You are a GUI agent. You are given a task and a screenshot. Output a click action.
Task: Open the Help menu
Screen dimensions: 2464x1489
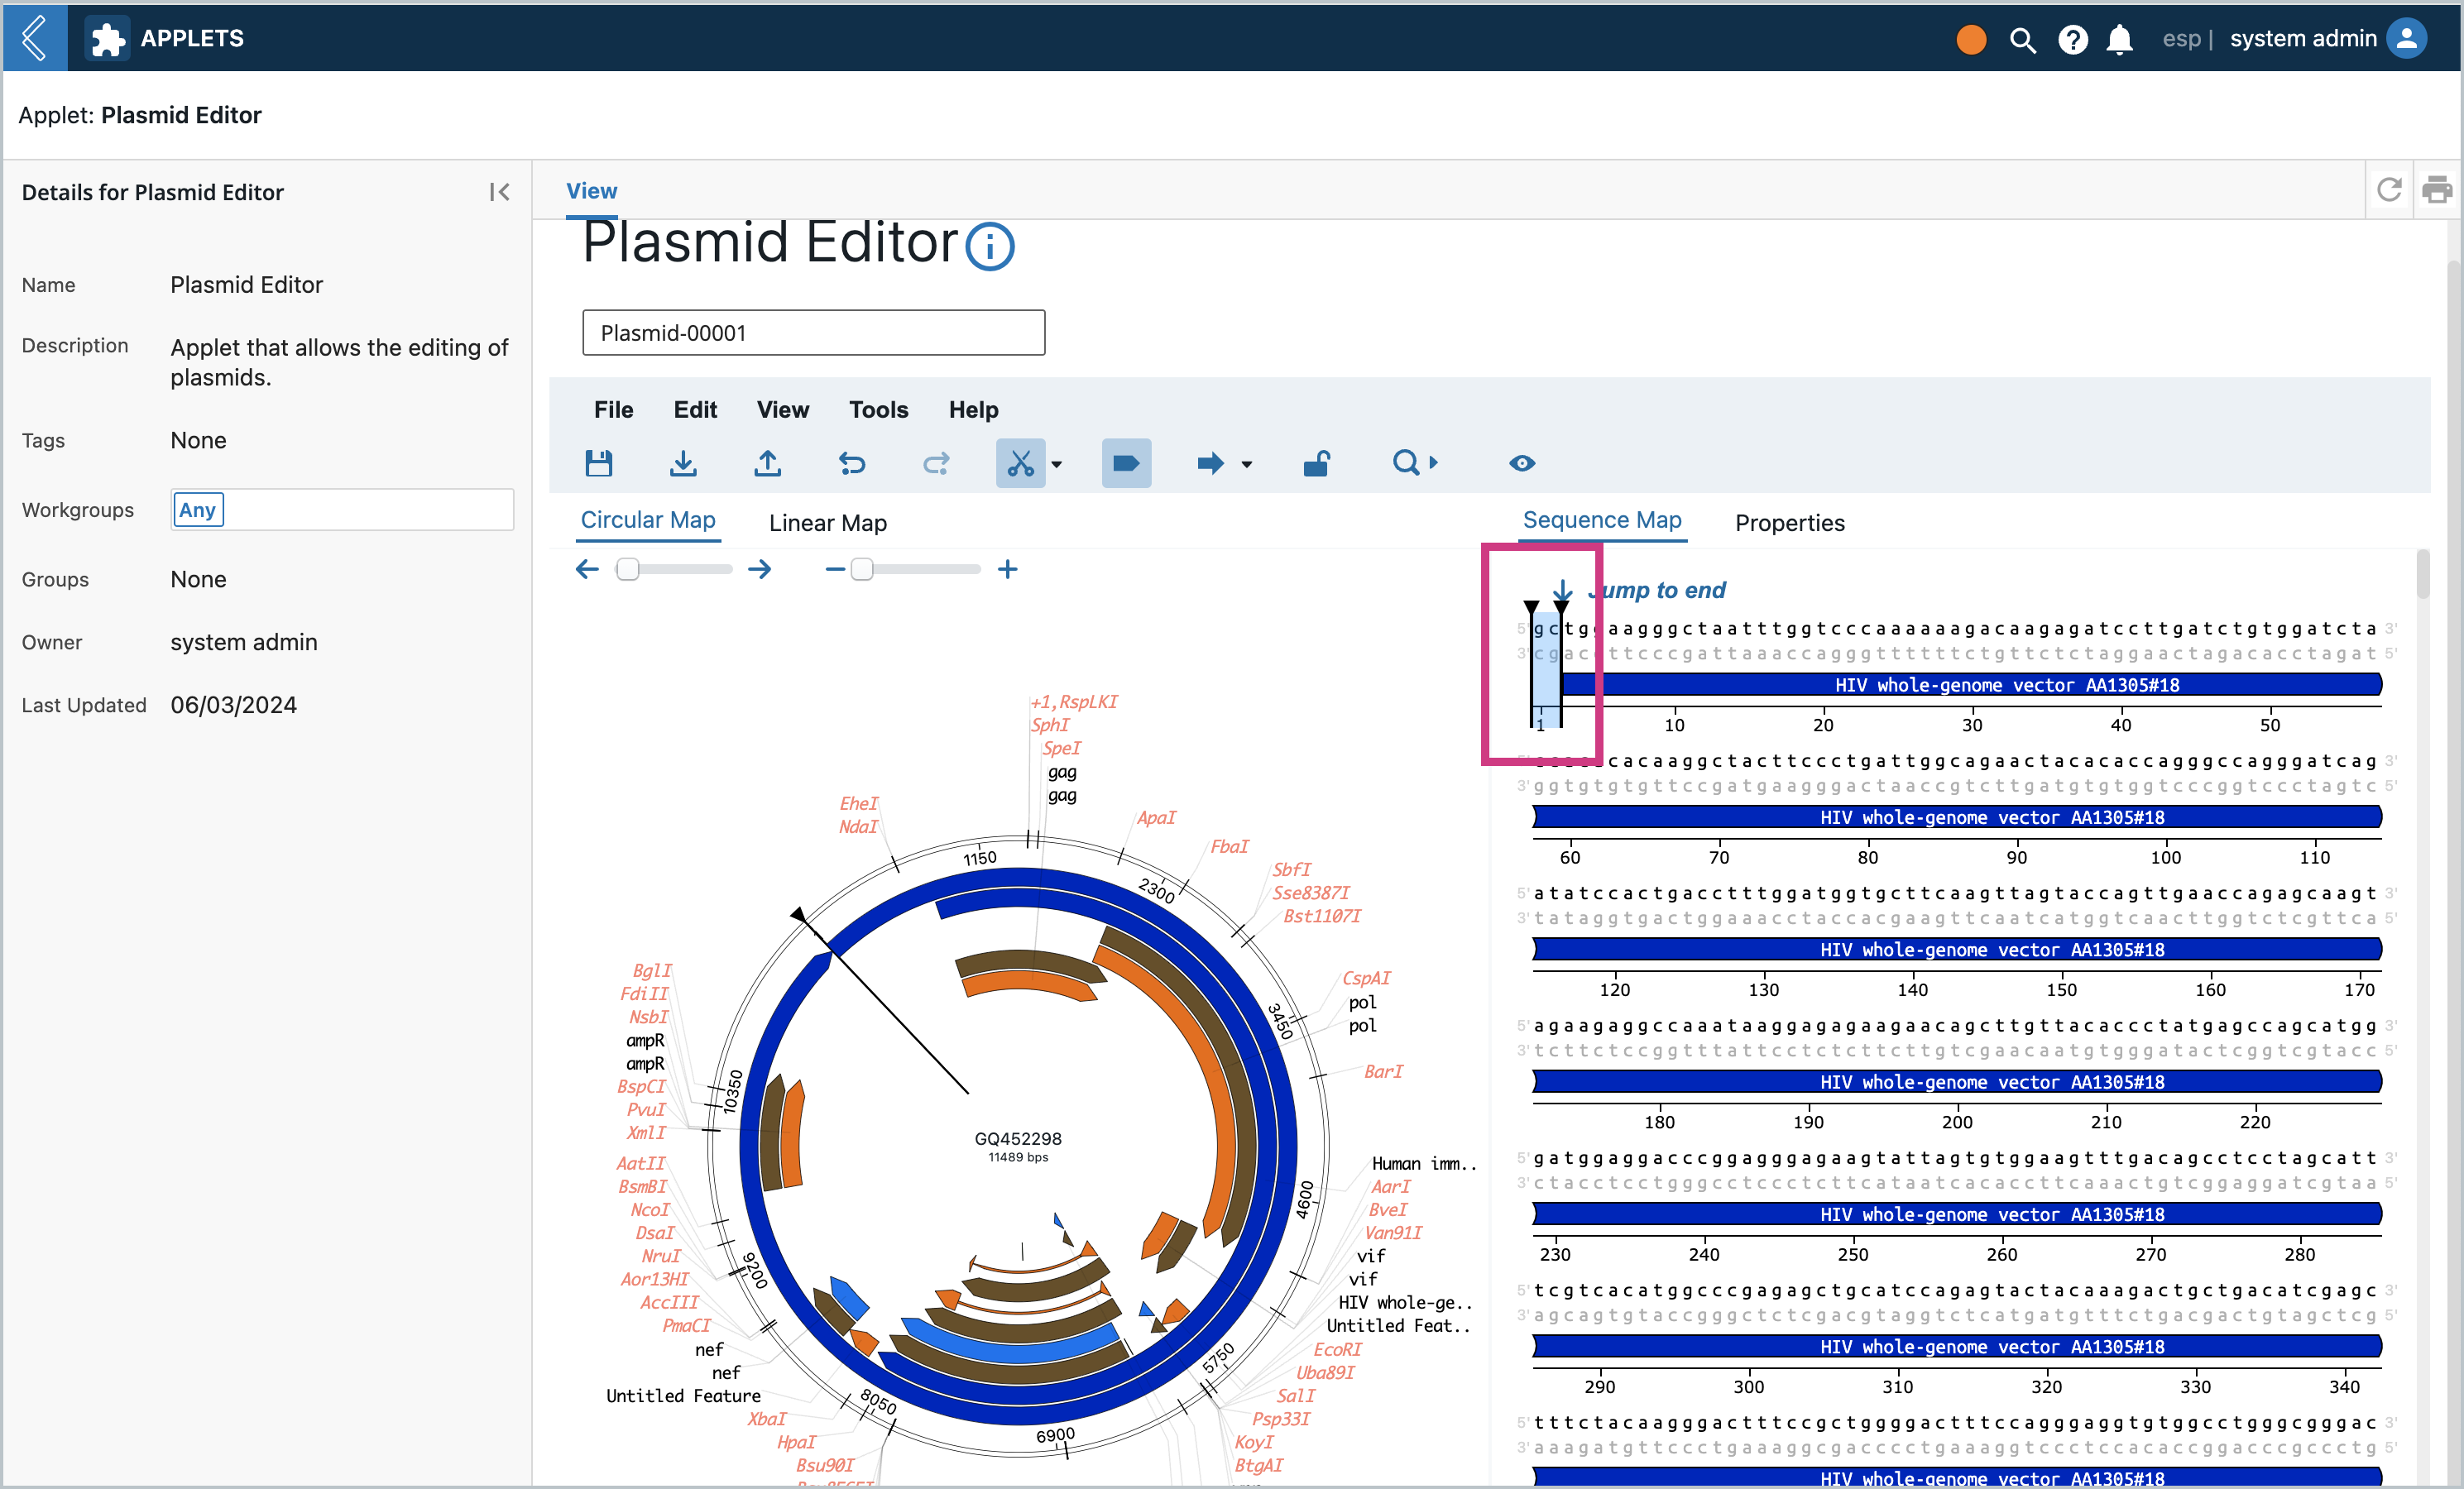973,409
